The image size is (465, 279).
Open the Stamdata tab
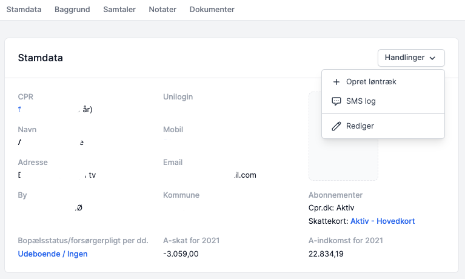(x=24, y=10)
